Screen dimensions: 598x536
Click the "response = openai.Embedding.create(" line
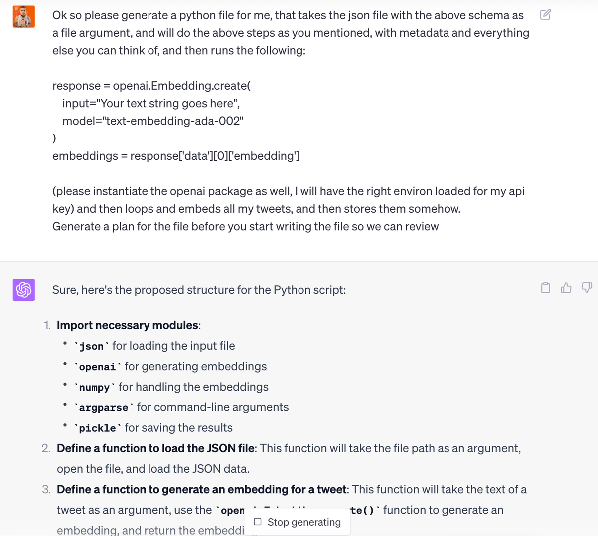click(151, 86)
